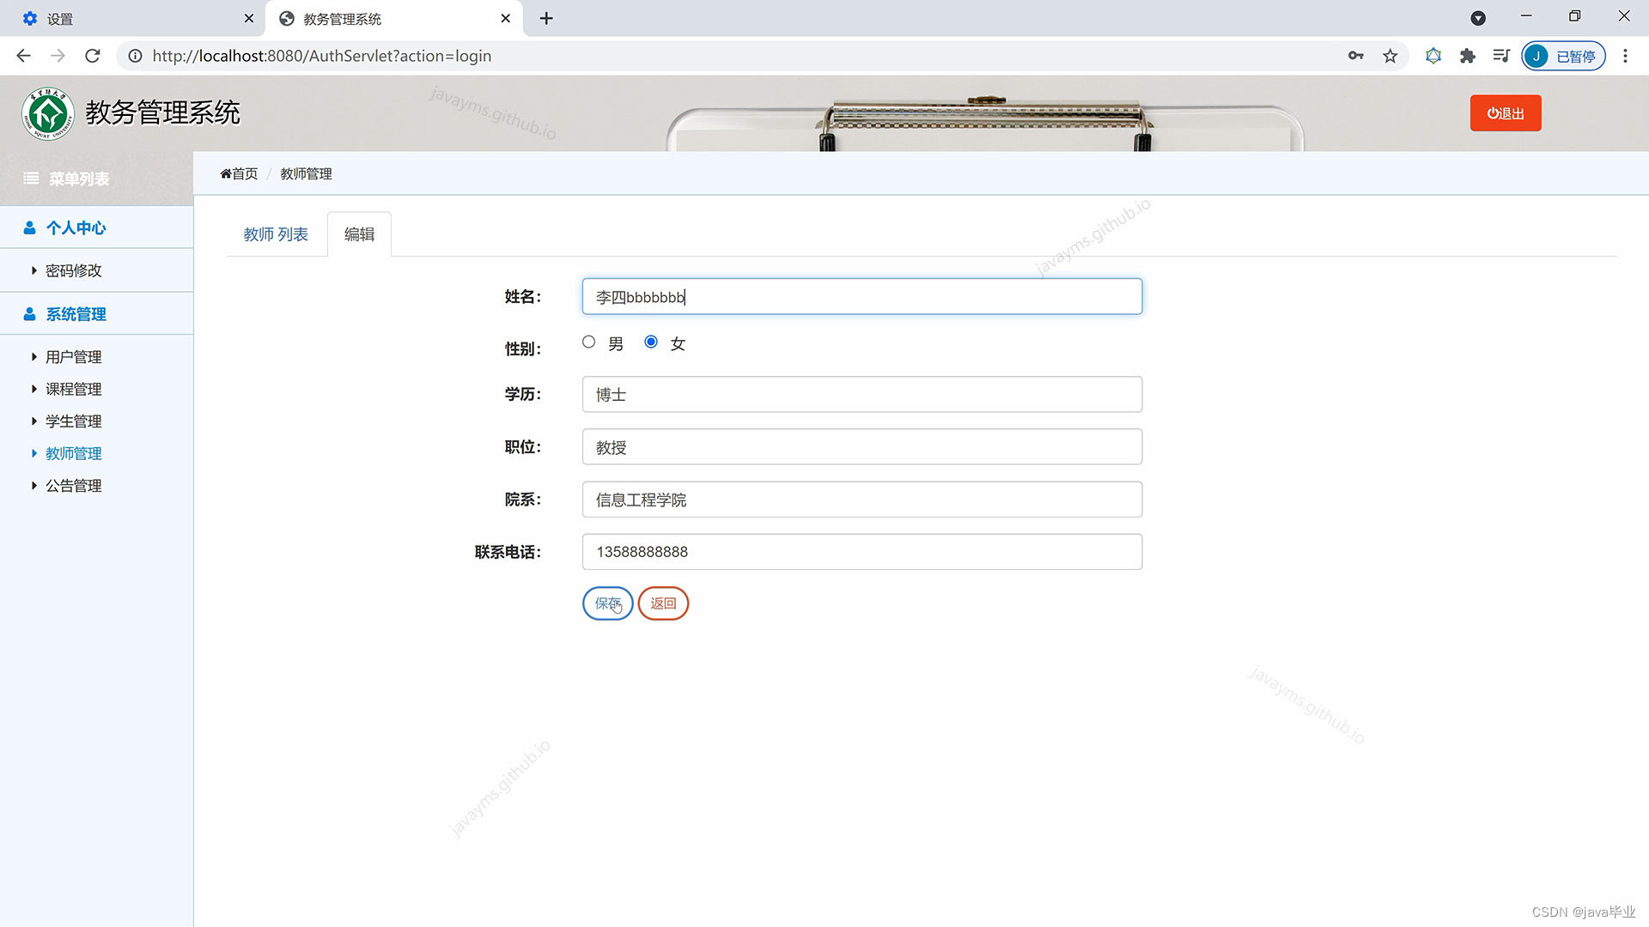Image resolution: width=1649 pixels, height=927 pixels.
Task: Click the 联系电话 input field
Action: (861, 552)
